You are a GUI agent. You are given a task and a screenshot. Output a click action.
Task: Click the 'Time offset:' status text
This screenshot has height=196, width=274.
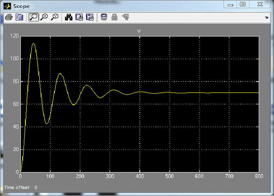coord(17,187)
